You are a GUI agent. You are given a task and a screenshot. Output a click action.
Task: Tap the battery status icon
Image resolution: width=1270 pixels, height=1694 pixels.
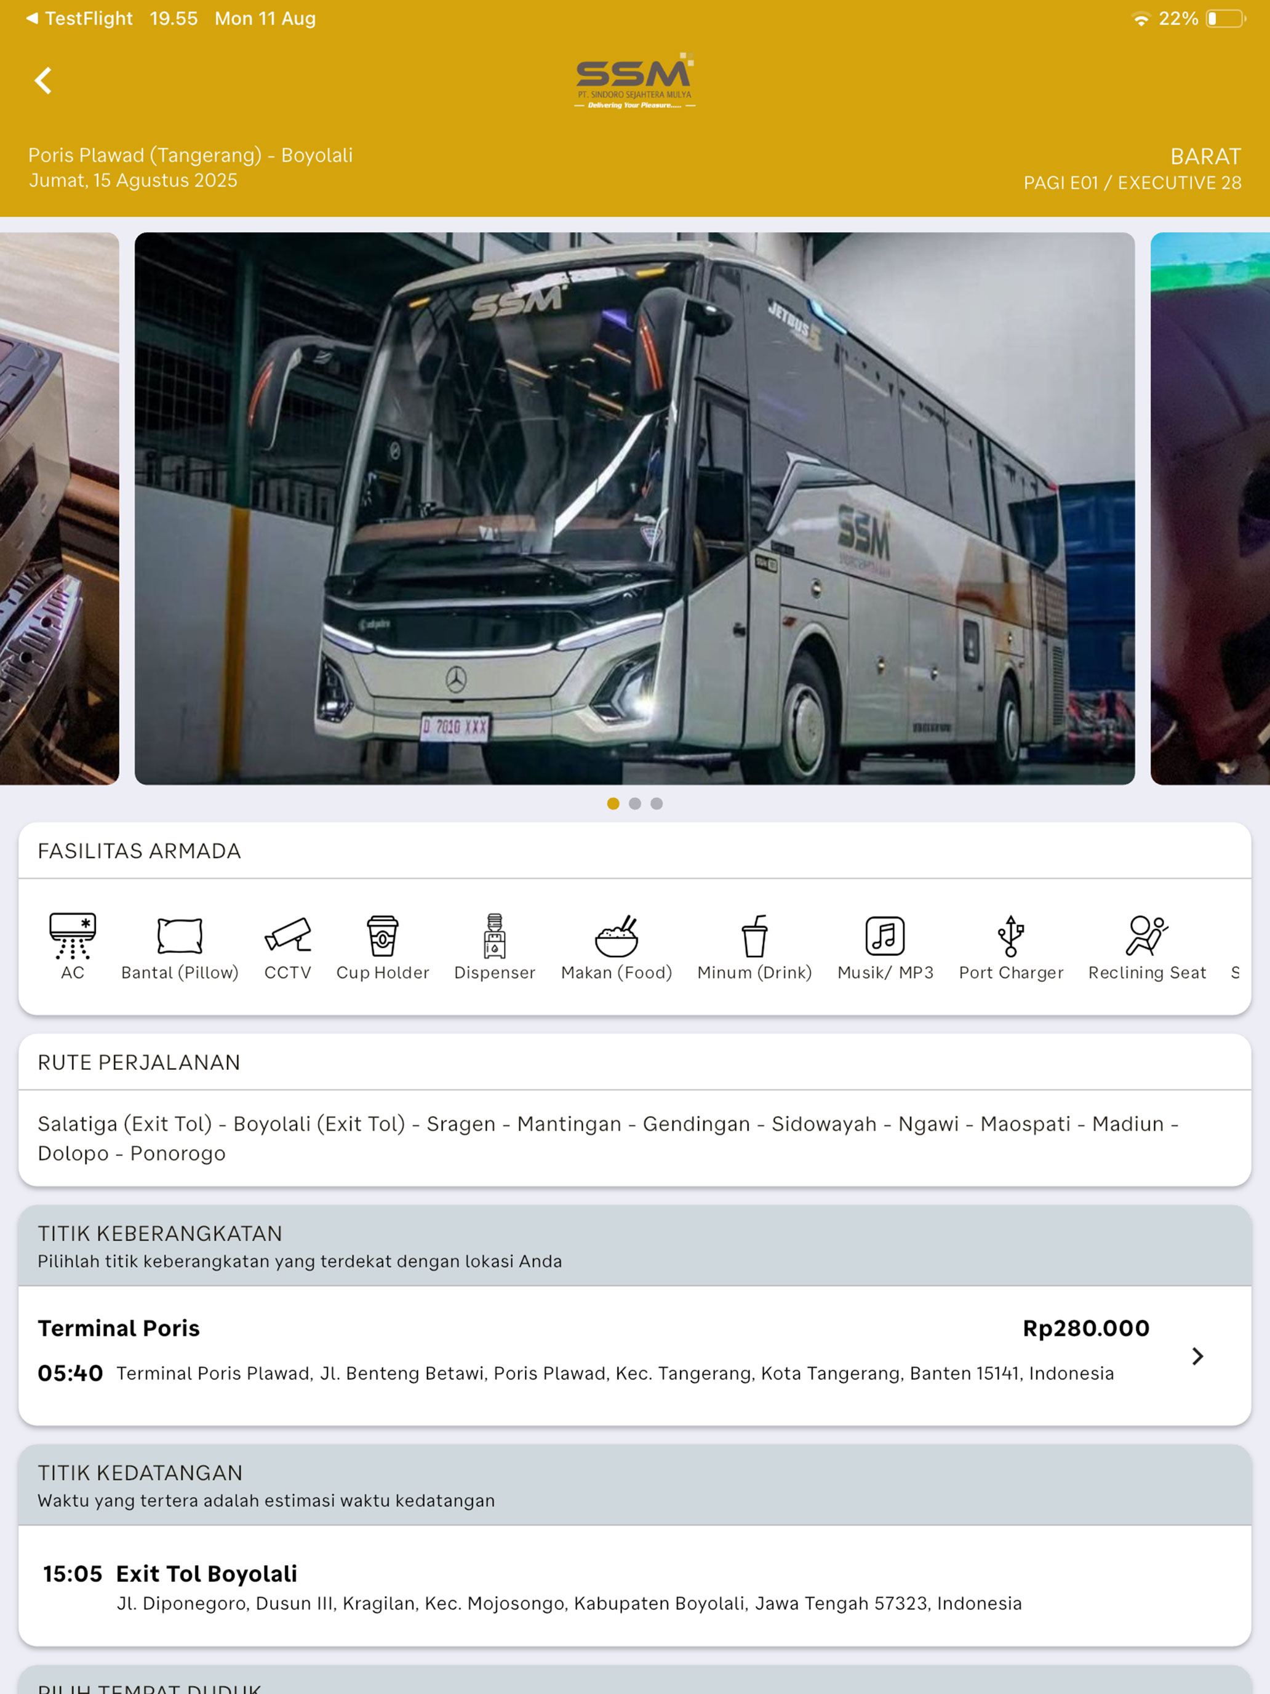[1226, 19]
